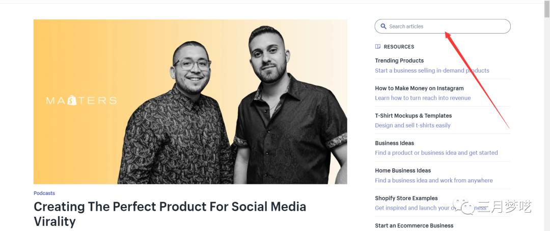
Task: Open the Podcasts category link
Action: (44, 193)
